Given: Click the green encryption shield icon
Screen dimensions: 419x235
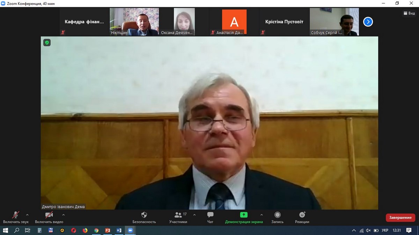Looking at the screenshot, I should [47, 42].
